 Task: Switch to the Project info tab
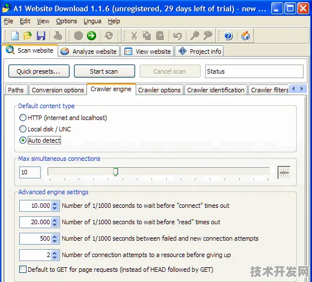(200, 52)
